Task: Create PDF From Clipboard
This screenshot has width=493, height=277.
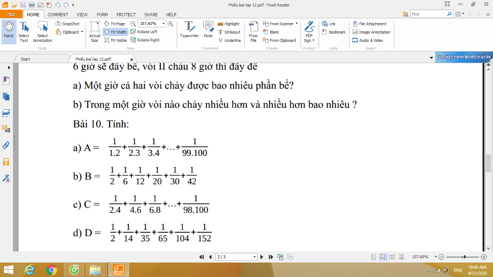Action: click(280, 40)
